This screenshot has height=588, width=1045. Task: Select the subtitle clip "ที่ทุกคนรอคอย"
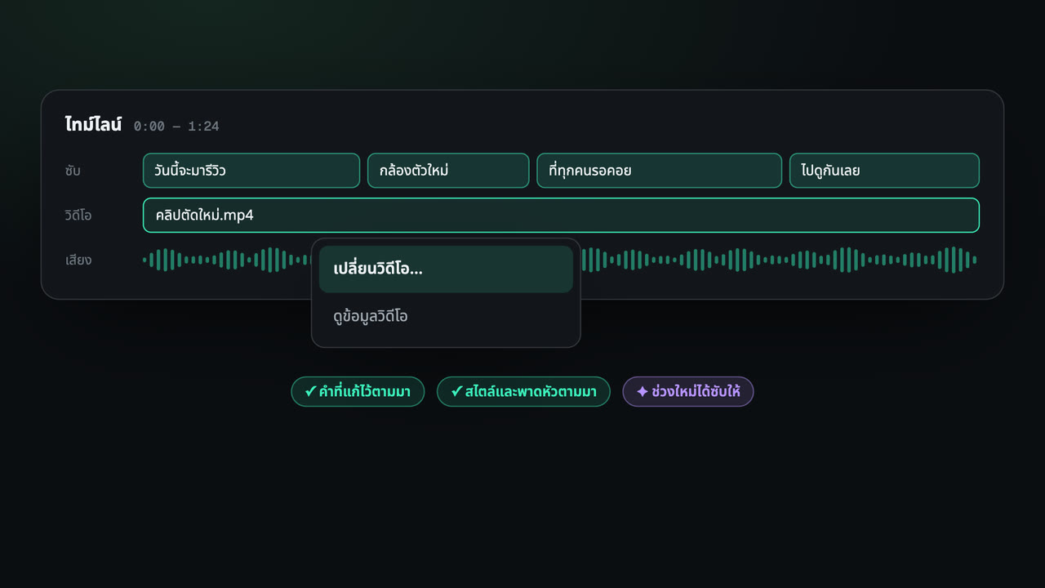[660, 171]
